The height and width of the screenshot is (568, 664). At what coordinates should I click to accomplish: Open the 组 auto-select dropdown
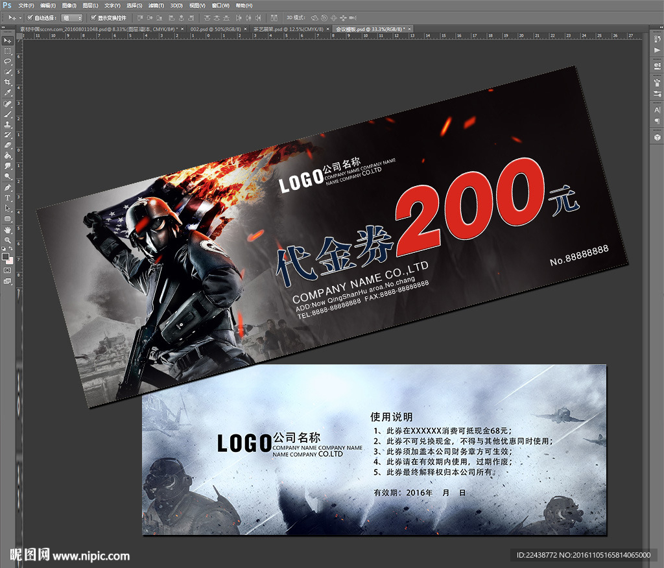71,18
